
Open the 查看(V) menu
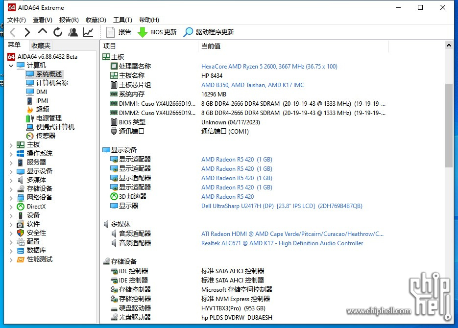coord(42,20)
